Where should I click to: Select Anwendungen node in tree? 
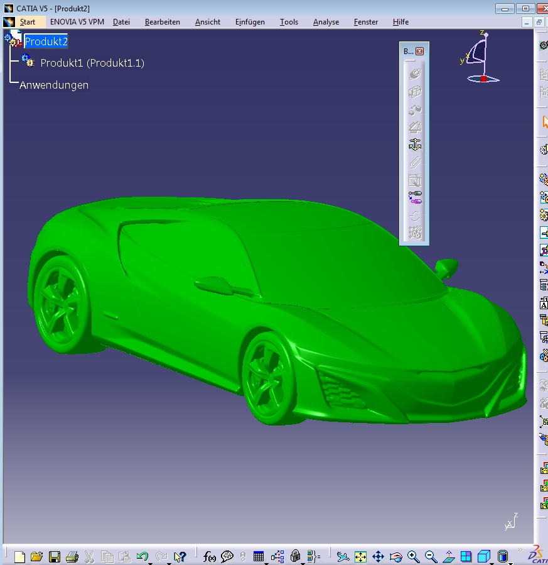54,85
